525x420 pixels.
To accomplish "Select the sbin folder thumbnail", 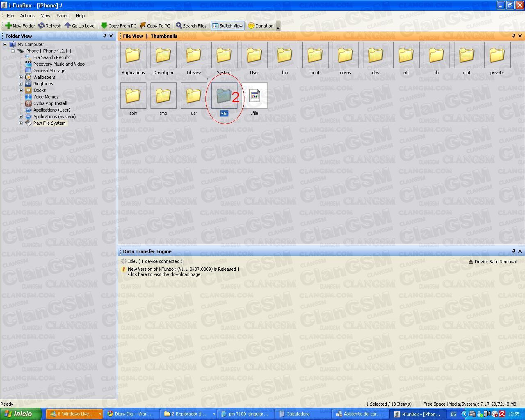I will click(x=133, y=96).
